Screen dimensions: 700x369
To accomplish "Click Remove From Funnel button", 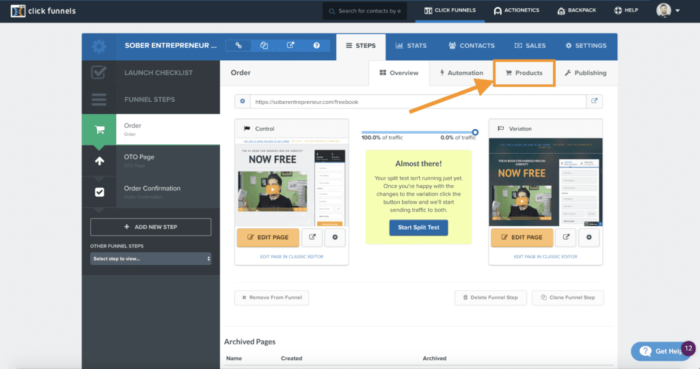I will click(x=271, y=298).
